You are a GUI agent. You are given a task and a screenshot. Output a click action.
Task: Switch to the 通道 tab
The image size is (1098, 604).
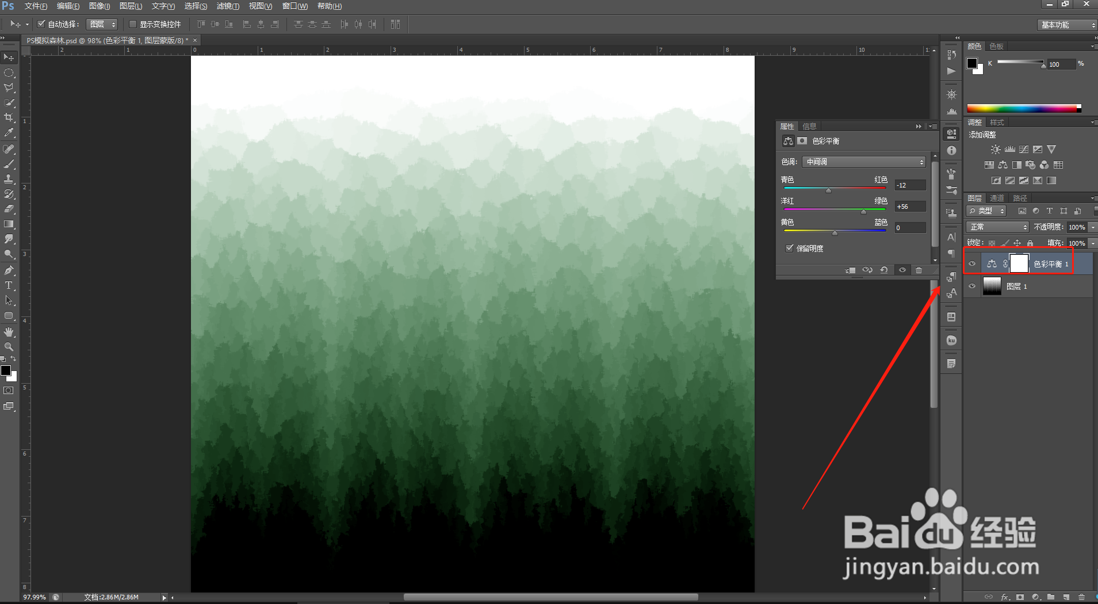click(997, 198)
